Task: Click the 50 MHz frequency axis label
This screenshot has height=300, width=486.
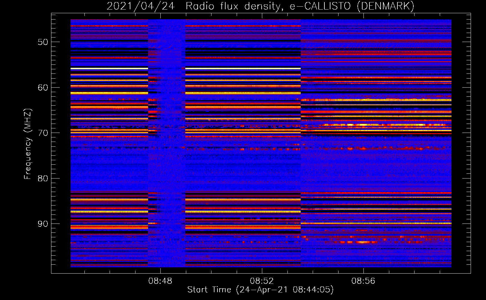Action: 43,42
